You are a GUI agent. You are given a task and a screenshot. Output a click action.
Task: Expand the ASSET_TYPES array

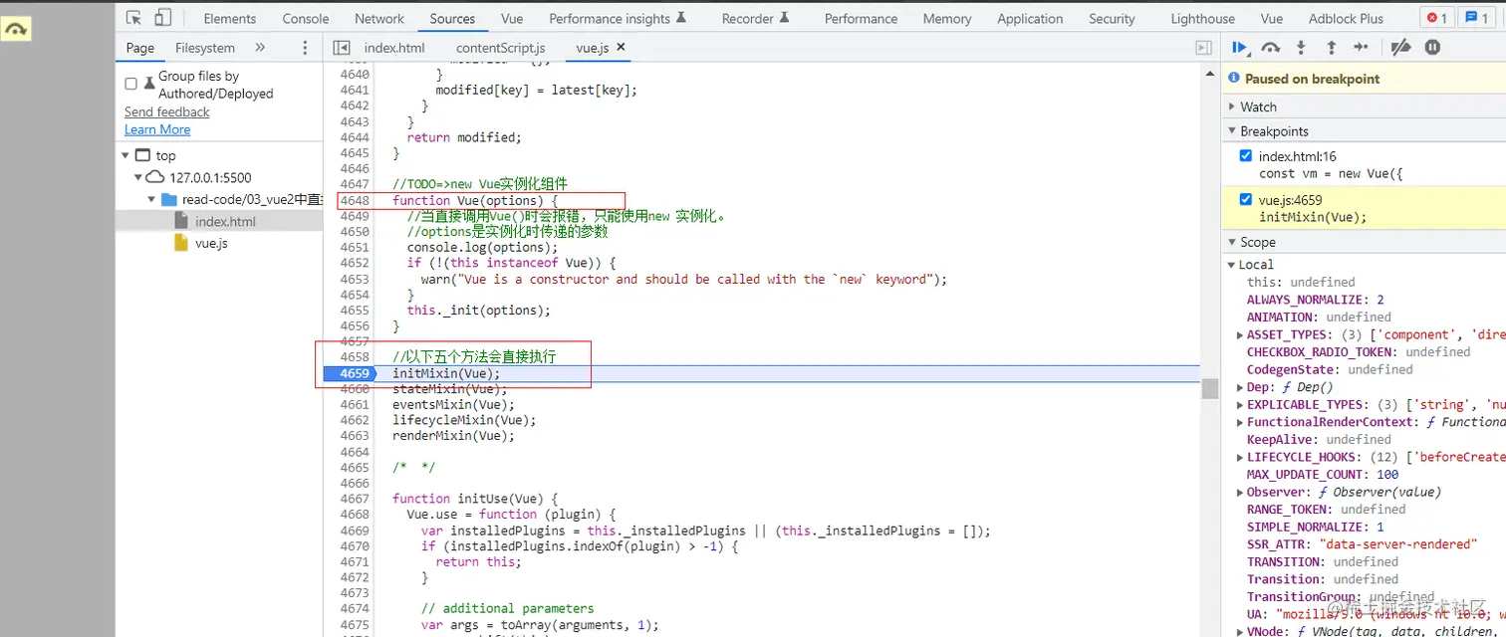pos(1240,334)
